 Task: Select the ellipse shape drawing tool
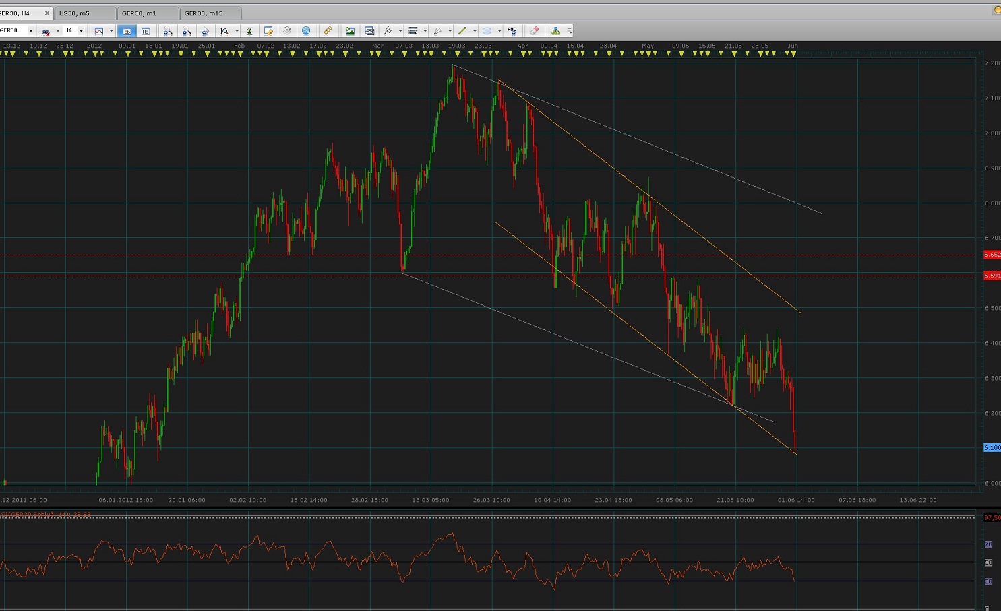click(x=487, y=31)
